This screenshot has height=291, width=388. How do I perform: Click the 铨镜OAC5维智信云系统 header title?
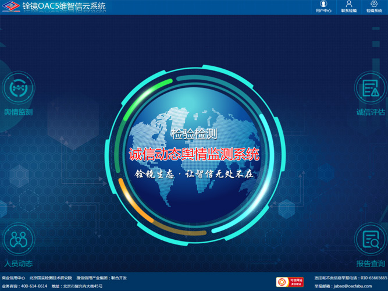[64, 7]
